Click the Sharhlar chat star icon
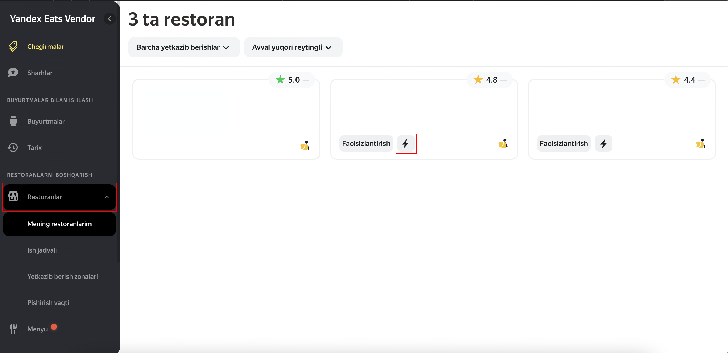The image size is (728, 353). (13, 73)
